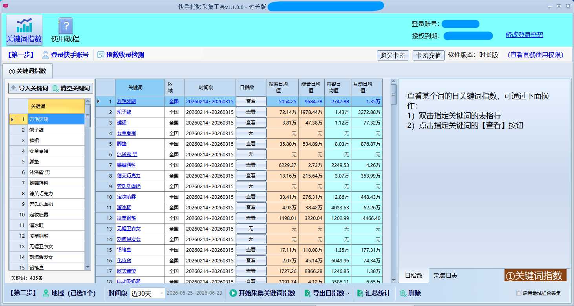This screenshot has width=574, height=306.
Task: Click 内容日均值 column header
Action: [338, 87]
